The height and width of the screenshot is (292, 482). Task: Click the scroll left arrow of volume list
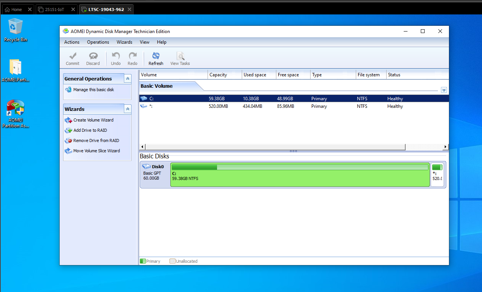point(143,147)
